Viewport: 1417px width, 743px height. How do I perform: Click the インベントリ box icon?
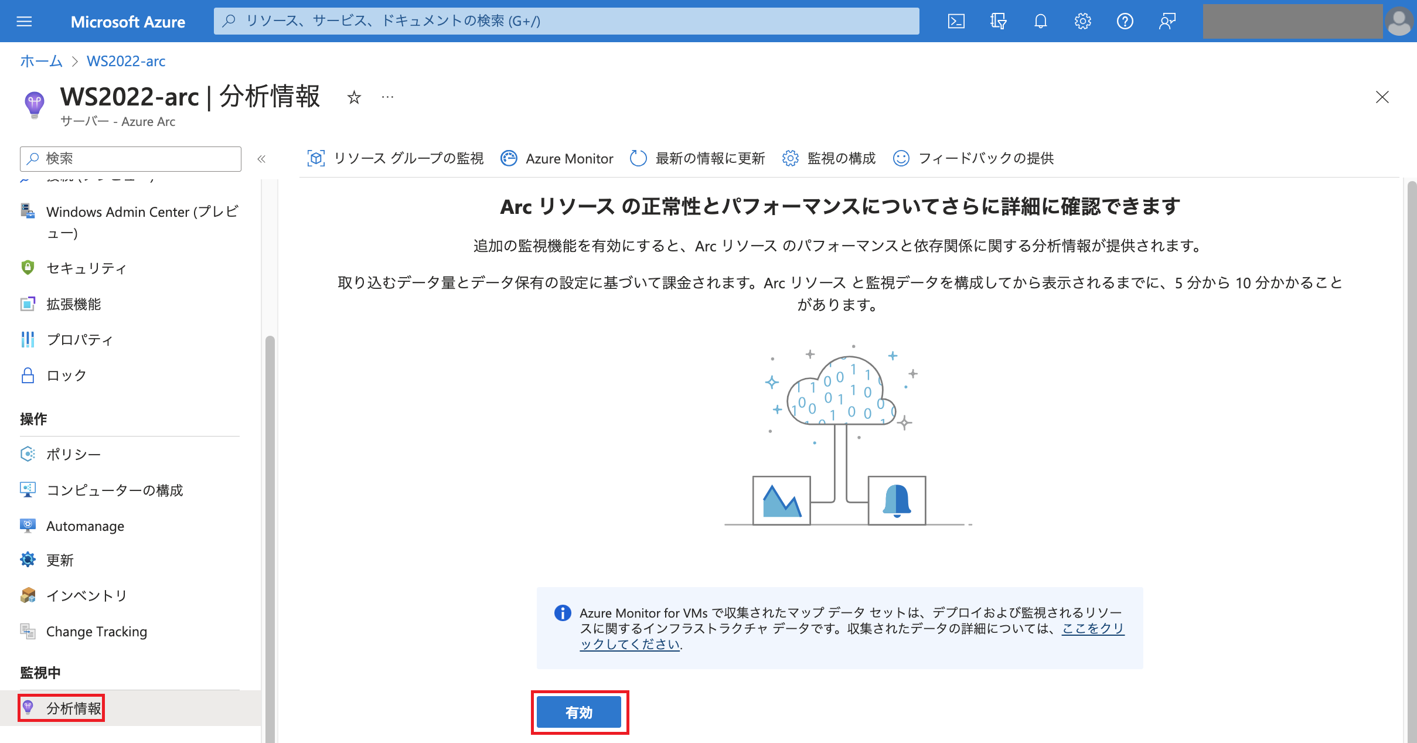pyautogui.click(x=28, y=595)
